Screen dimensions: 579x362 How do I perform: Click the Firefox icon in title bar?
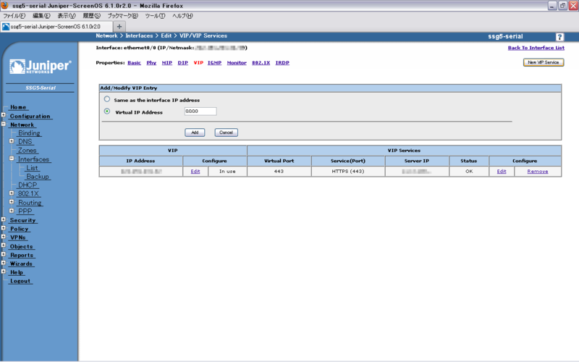tap(5, 5)
